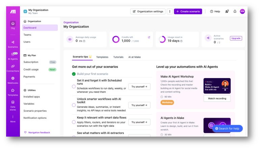Click the rocket icon in header

(x=227, y=11)
